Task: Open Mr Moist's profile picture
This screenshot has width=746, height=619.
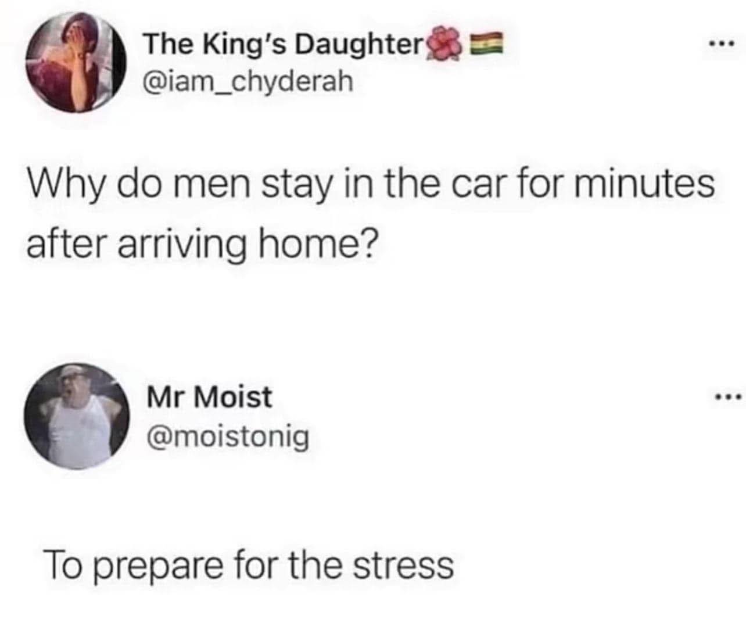Action: [77, 416]
